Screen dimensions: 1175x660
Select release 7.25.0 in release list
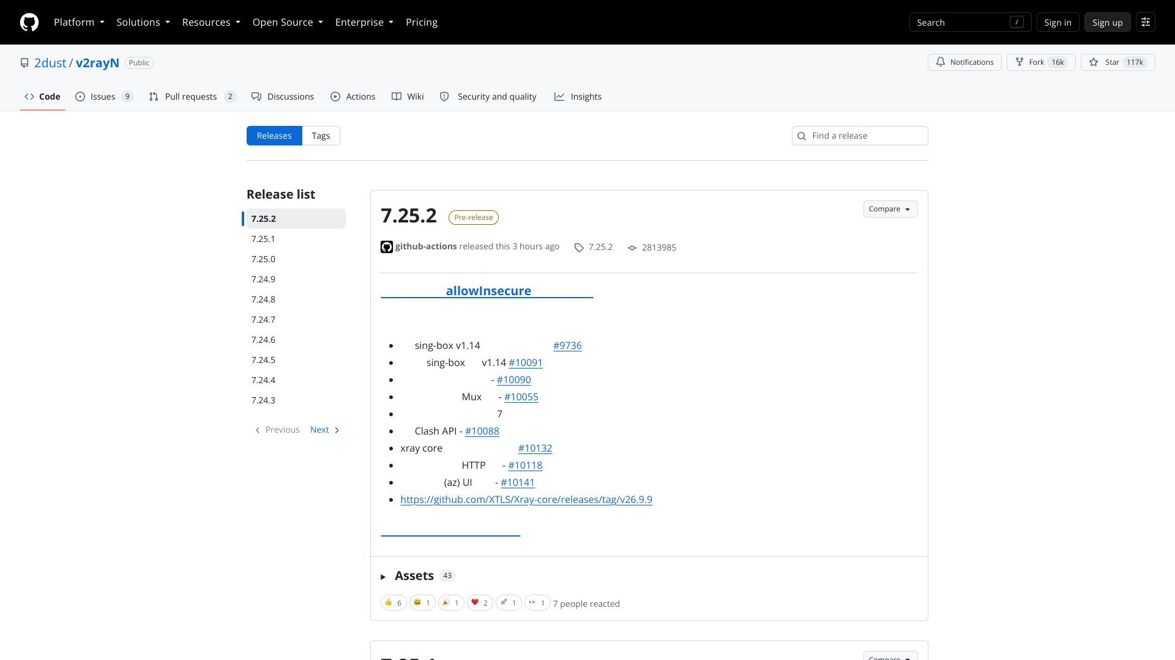point(296,259)
